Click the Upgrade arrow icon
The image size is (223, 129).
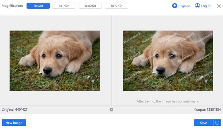[x=174, y=6]
